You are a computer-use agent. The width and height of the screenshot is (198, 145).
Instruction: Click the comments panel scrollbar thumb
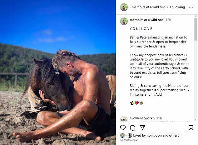point(196,29)
